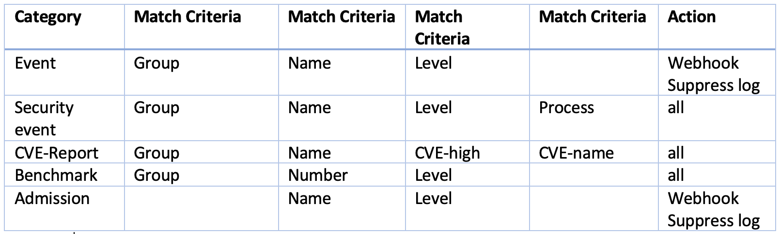Click the Category column header cell
Image resolution: width=780 pixels, height=234 pixels.
48,17
